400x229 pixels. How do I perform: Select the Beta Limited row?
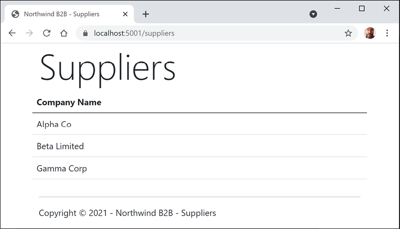60,146
